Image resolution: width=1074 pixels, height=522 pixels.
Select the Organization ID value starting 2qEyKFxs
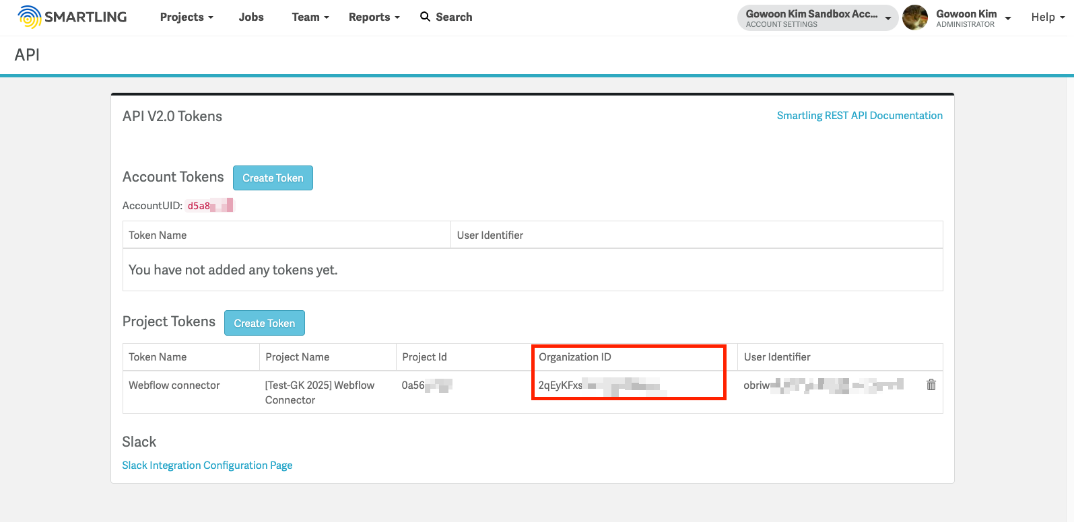point(603,386)
